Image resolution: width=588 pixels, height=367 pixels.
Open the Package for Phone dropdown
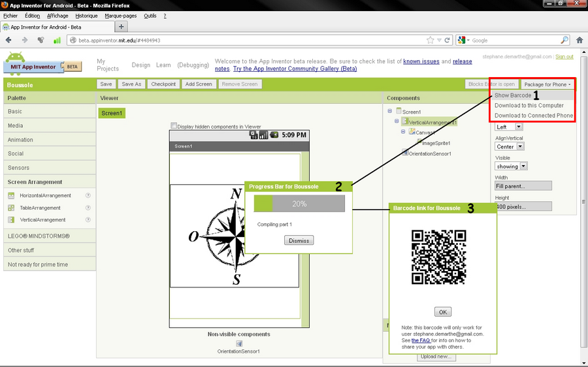click(x=547, y=84)
